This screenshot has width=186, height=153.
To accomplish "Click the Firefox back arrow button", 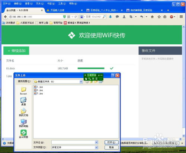I will click(5, 17).
